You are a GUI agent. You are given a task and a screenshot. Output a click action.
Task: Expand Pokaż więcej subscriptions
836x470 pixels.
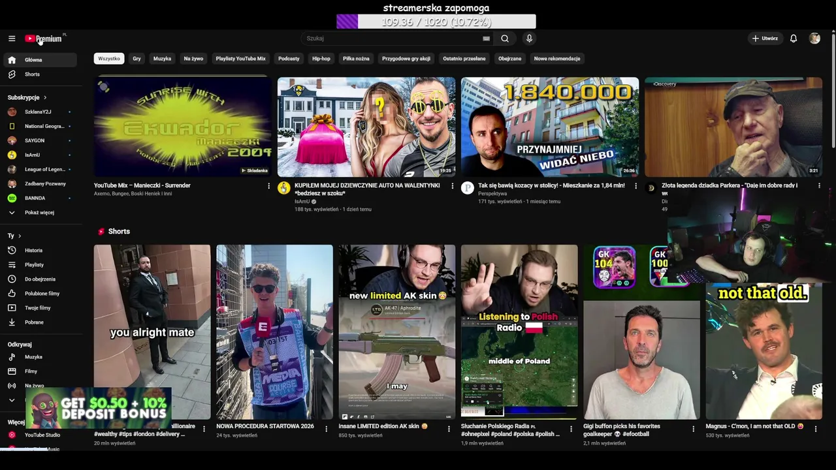pyautogui.click(x=39, y=213)
